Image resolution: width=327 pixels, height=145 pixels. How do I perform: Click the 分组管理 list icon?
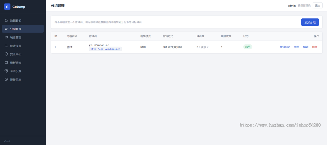(6, 29)
